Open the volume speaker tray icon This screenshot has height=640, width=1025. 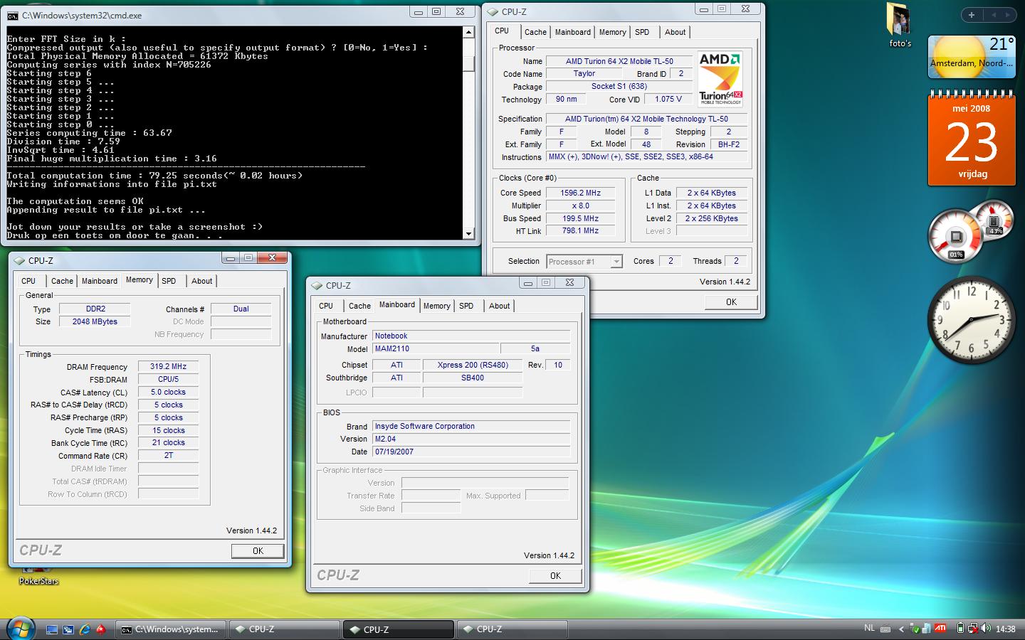tap(986, 629)
